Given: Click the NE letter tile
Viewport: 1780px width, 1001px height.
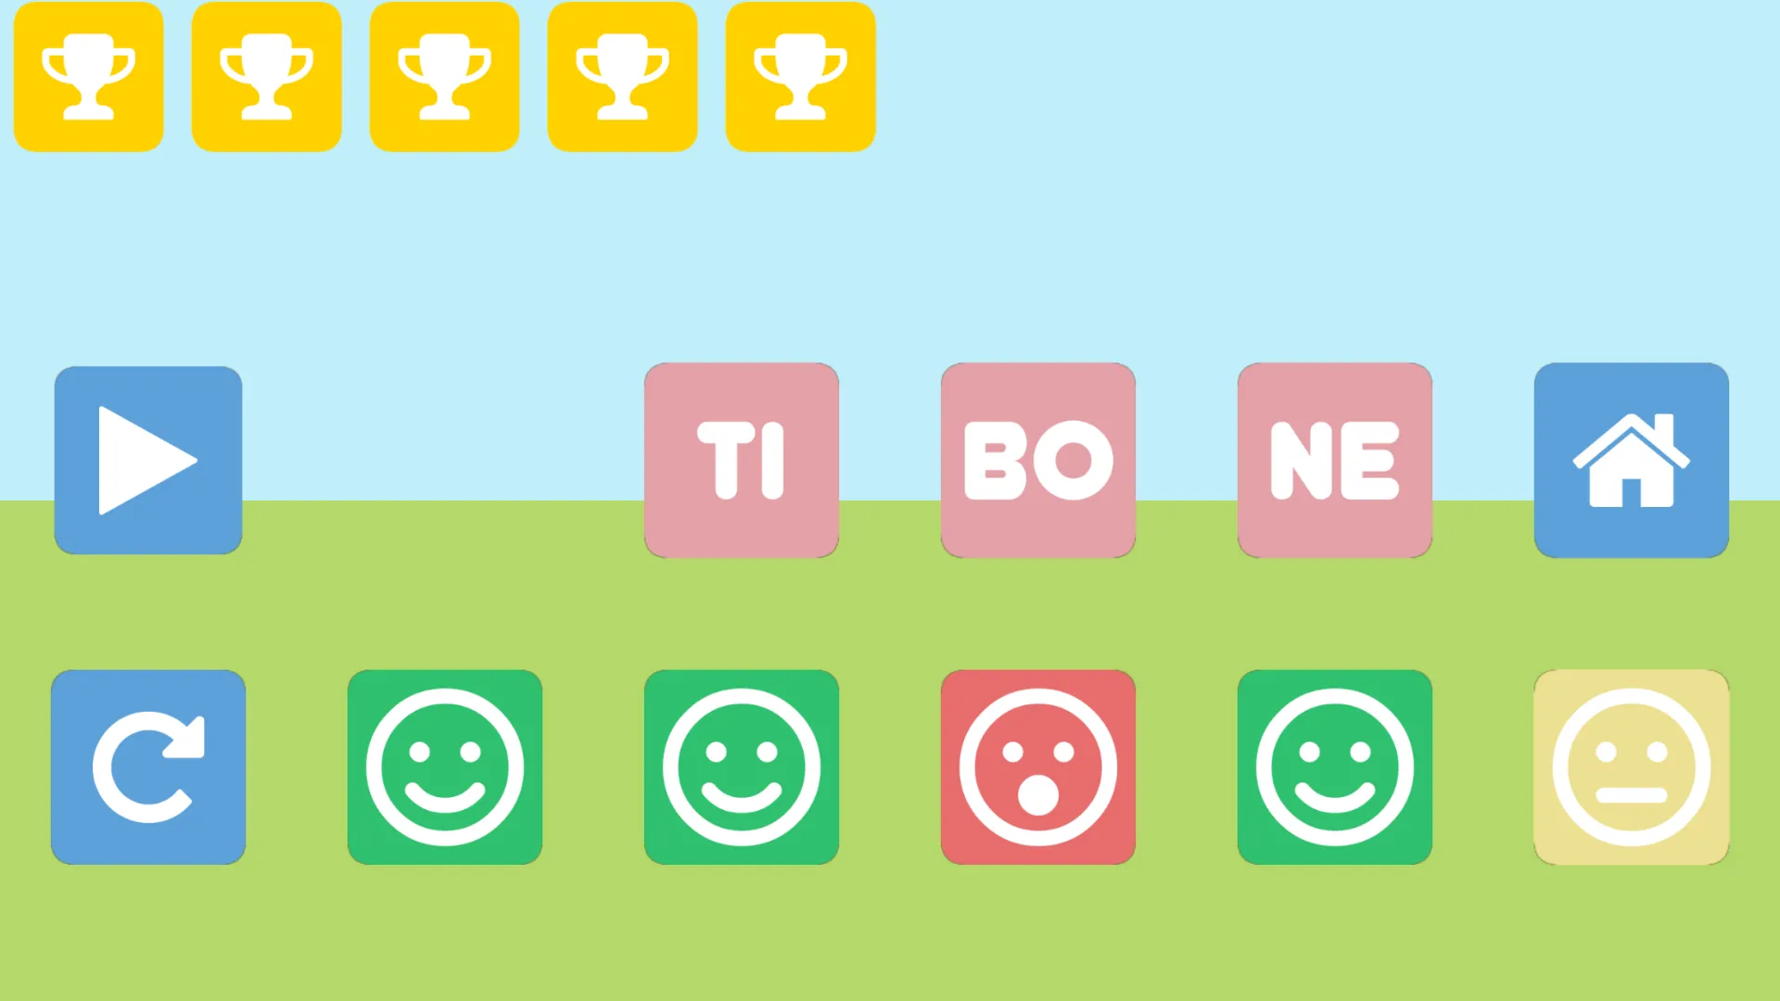Looking at the screenshot, I should [1335, 459].
